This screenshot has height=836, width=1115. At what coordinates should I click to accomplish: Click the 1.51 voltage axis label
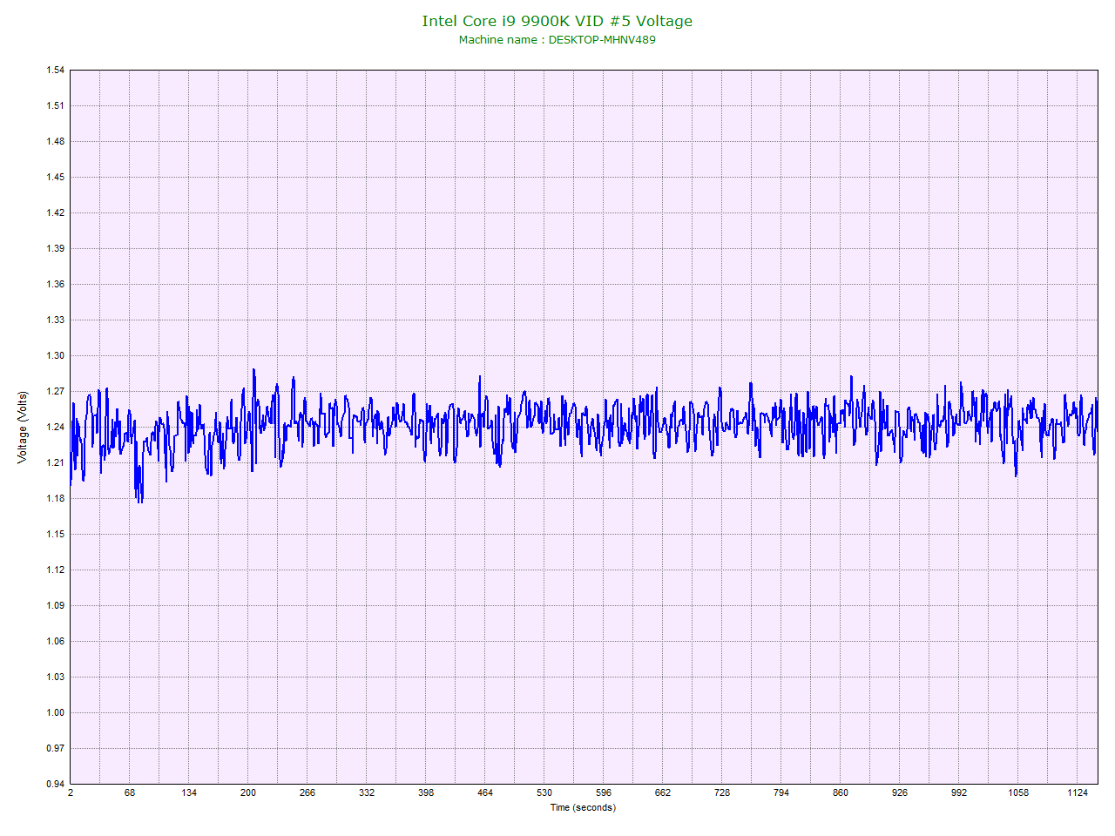tap(56, 106)
